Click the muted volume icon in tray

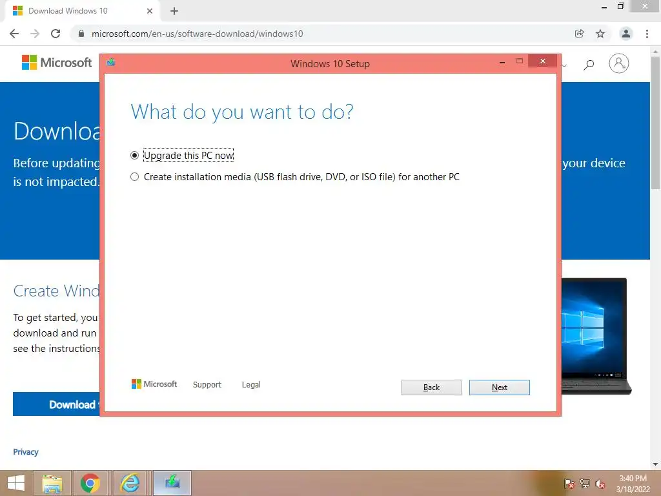600,484
